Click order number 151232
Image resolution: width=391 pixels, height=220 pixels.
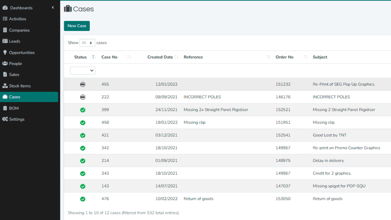point(283,84)
